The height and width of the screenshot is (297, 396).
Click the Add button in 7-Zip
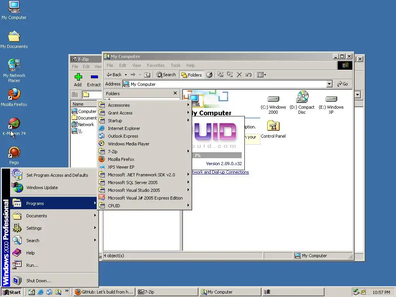pyautogui.click(x=78, y=80)
